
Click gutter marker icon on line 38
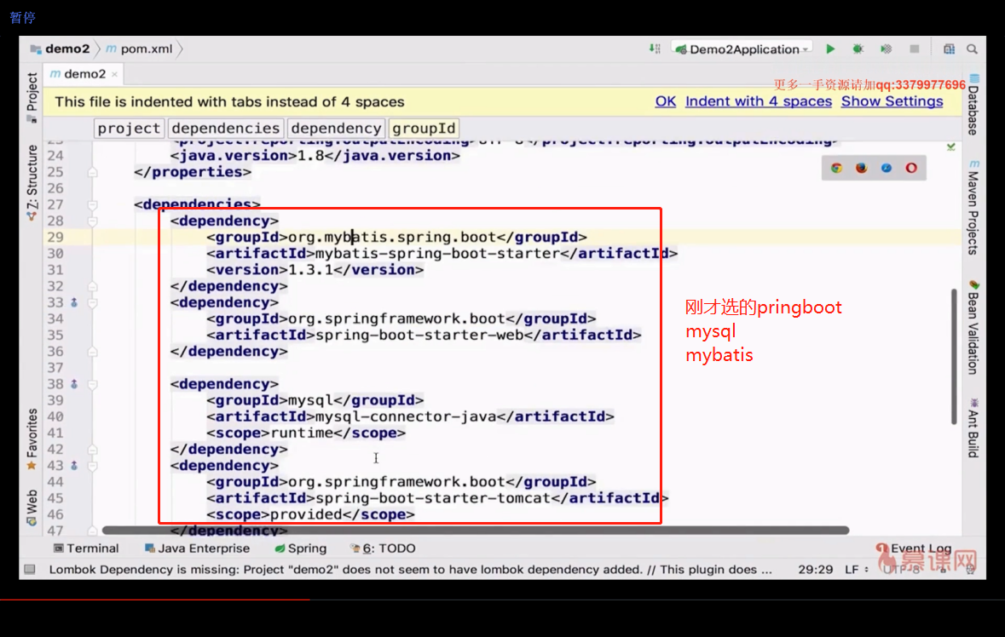tap(74, 384)
